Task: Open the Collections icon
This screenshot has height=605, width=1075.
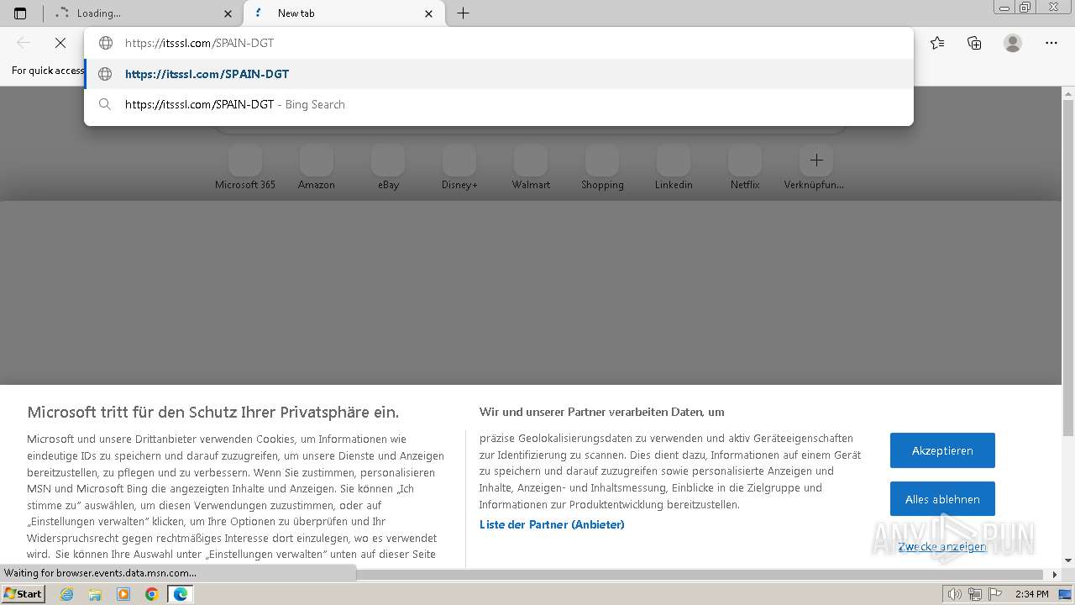Action: point(974,43)
